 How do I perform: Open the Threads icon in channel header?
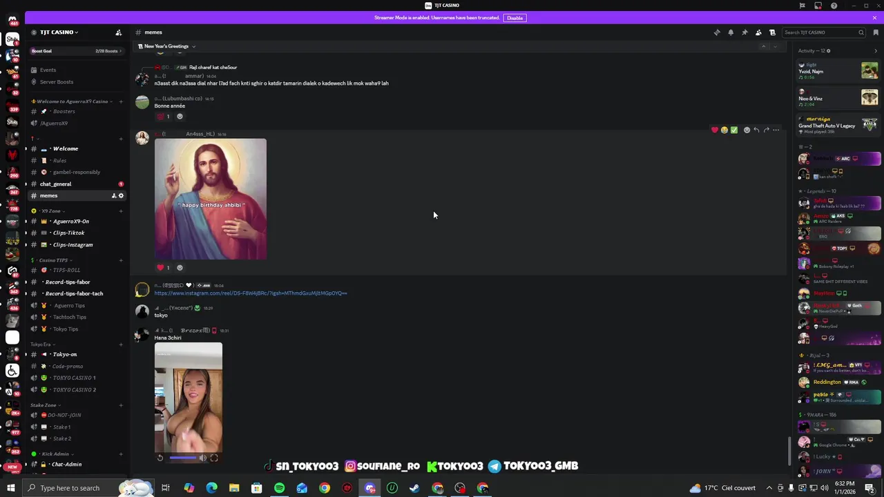(717, 32)
